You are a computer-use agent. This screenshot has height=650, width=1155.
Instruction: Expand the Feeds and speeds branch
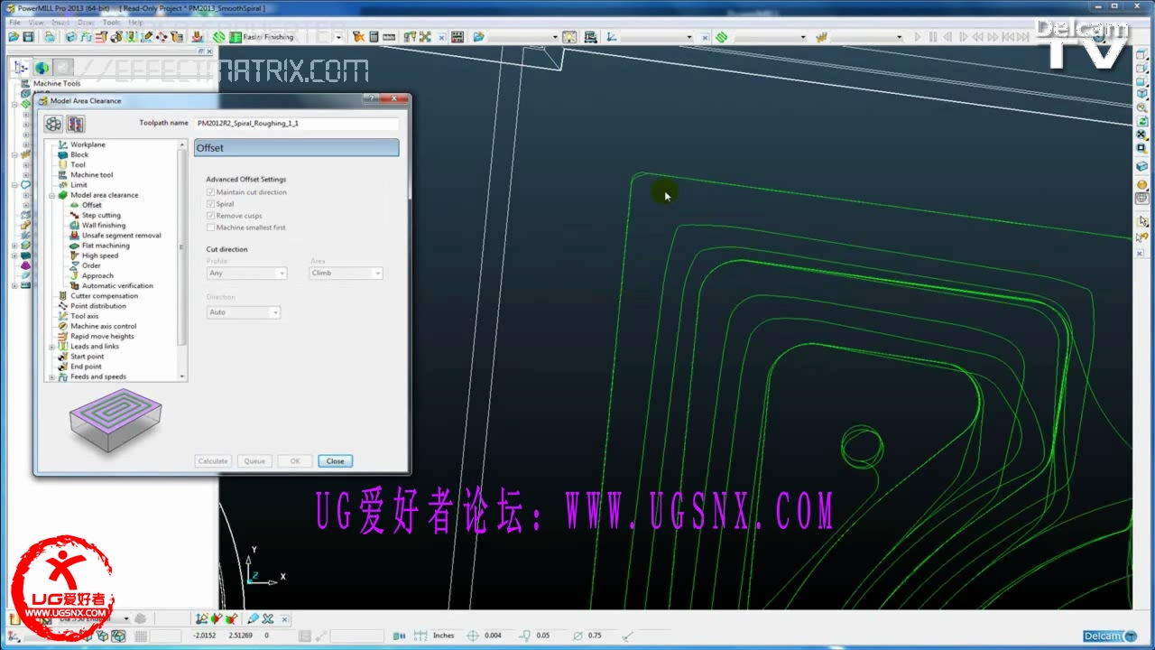[x=51, y=376]
